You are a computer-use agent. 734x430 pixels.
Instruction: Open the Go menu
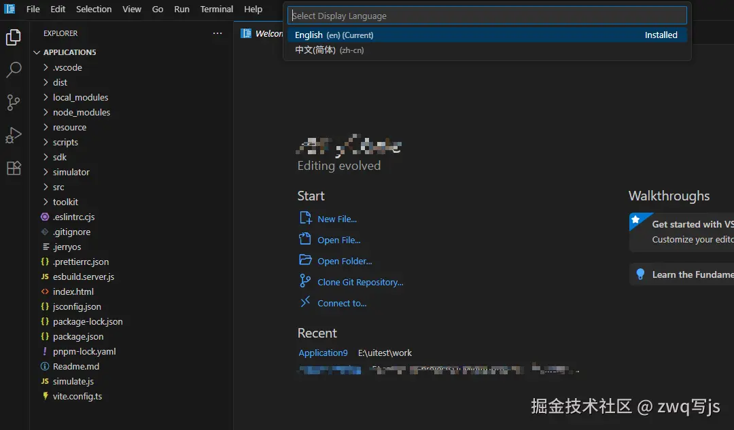click(158, 9)
